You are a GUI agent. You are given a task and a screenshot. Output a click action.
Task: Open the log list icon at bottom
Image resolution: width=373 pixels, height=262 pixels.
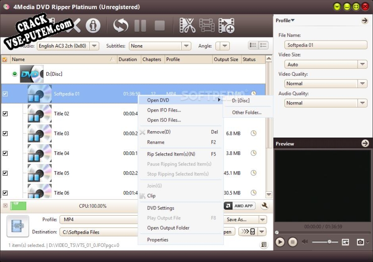[x=264, y=244]
